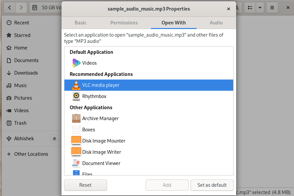Choose the Document Viewer icon
This screenshot has width=294, height=196.
tap(76, 163)
